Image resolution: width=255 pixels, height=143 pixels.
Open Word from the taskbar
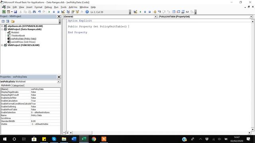(74, 139)
